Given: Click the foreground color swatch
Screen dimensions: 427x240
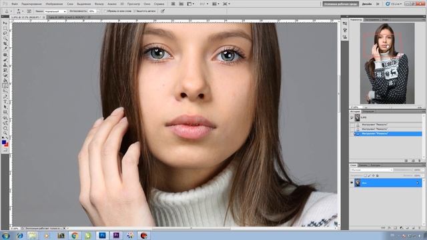Looking at the screenshot, I should click(x=4, y=142).
